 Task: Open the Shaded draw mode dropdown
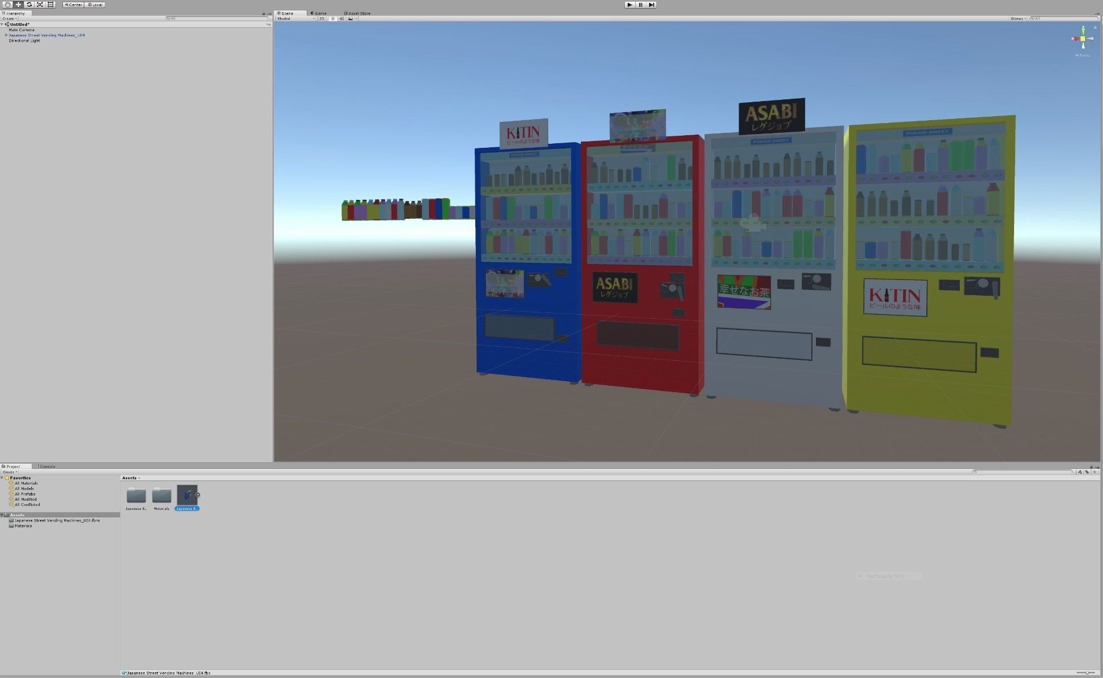pos(296,18)
